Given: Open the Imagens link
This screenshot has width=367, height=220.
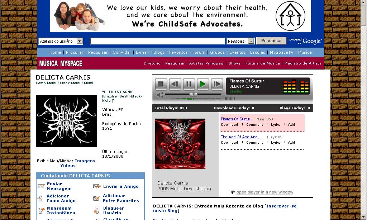Looking at the screenshot, I should click(85, 161).
